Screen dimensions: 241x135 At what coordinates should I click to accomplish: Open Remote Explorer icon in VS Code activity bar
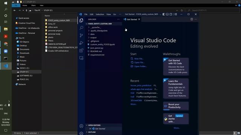click(x=81, y=58)
